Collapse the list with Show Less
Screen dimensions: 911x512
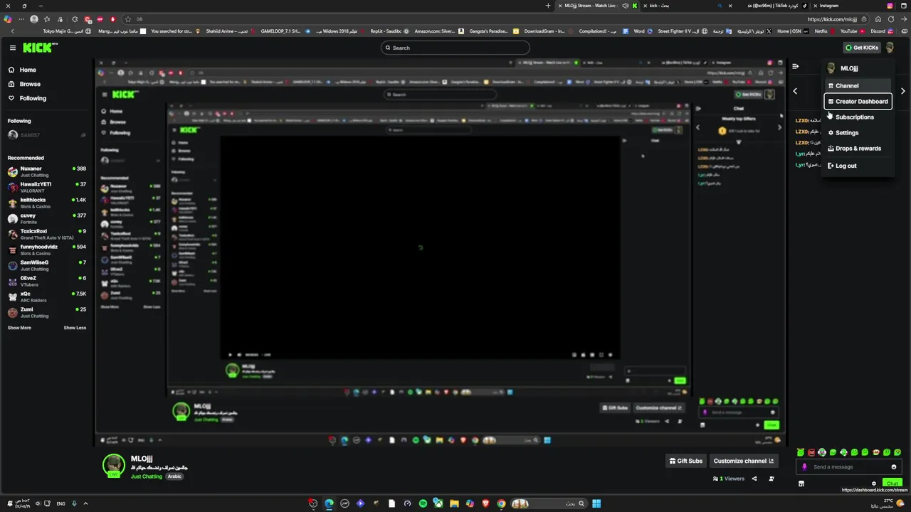tap(75, 328)
